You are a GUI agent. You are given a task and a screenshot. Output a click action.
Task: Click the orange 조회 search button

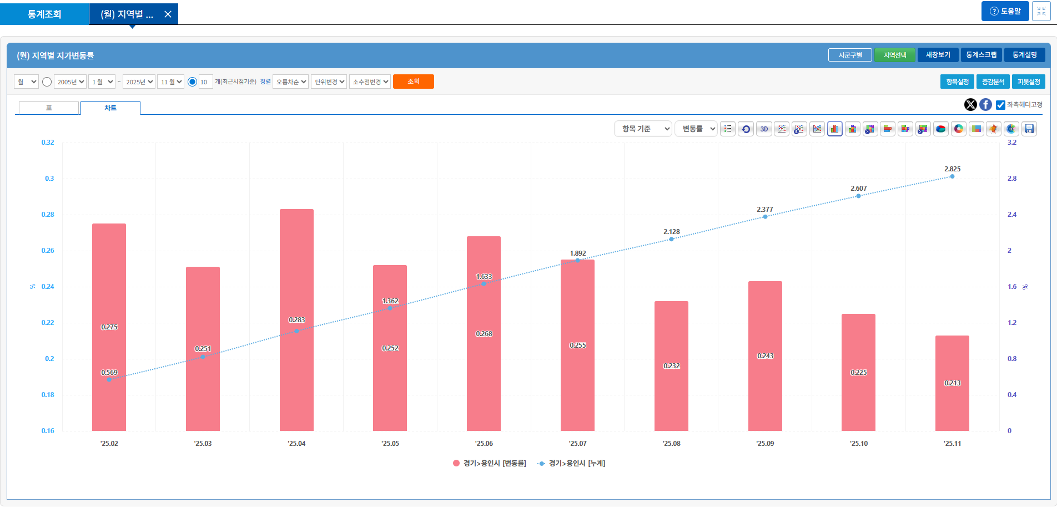click(414, 82)
